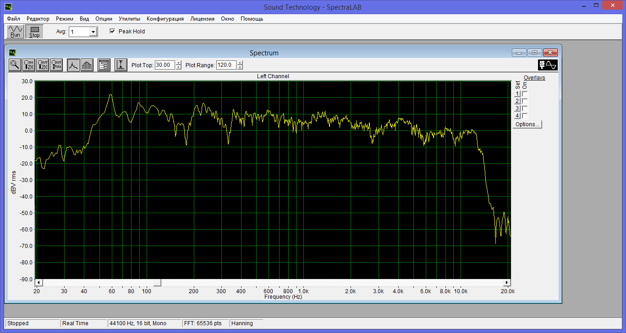Switch to line plot display mode

pyautogui.click(x=73, y=65)
